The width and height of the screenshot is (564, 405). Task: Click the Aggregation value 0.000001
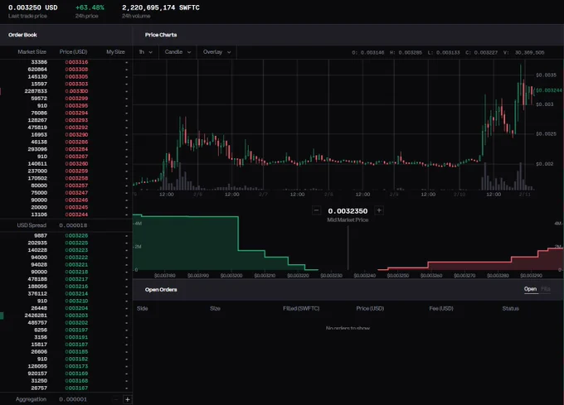point(73,399)
